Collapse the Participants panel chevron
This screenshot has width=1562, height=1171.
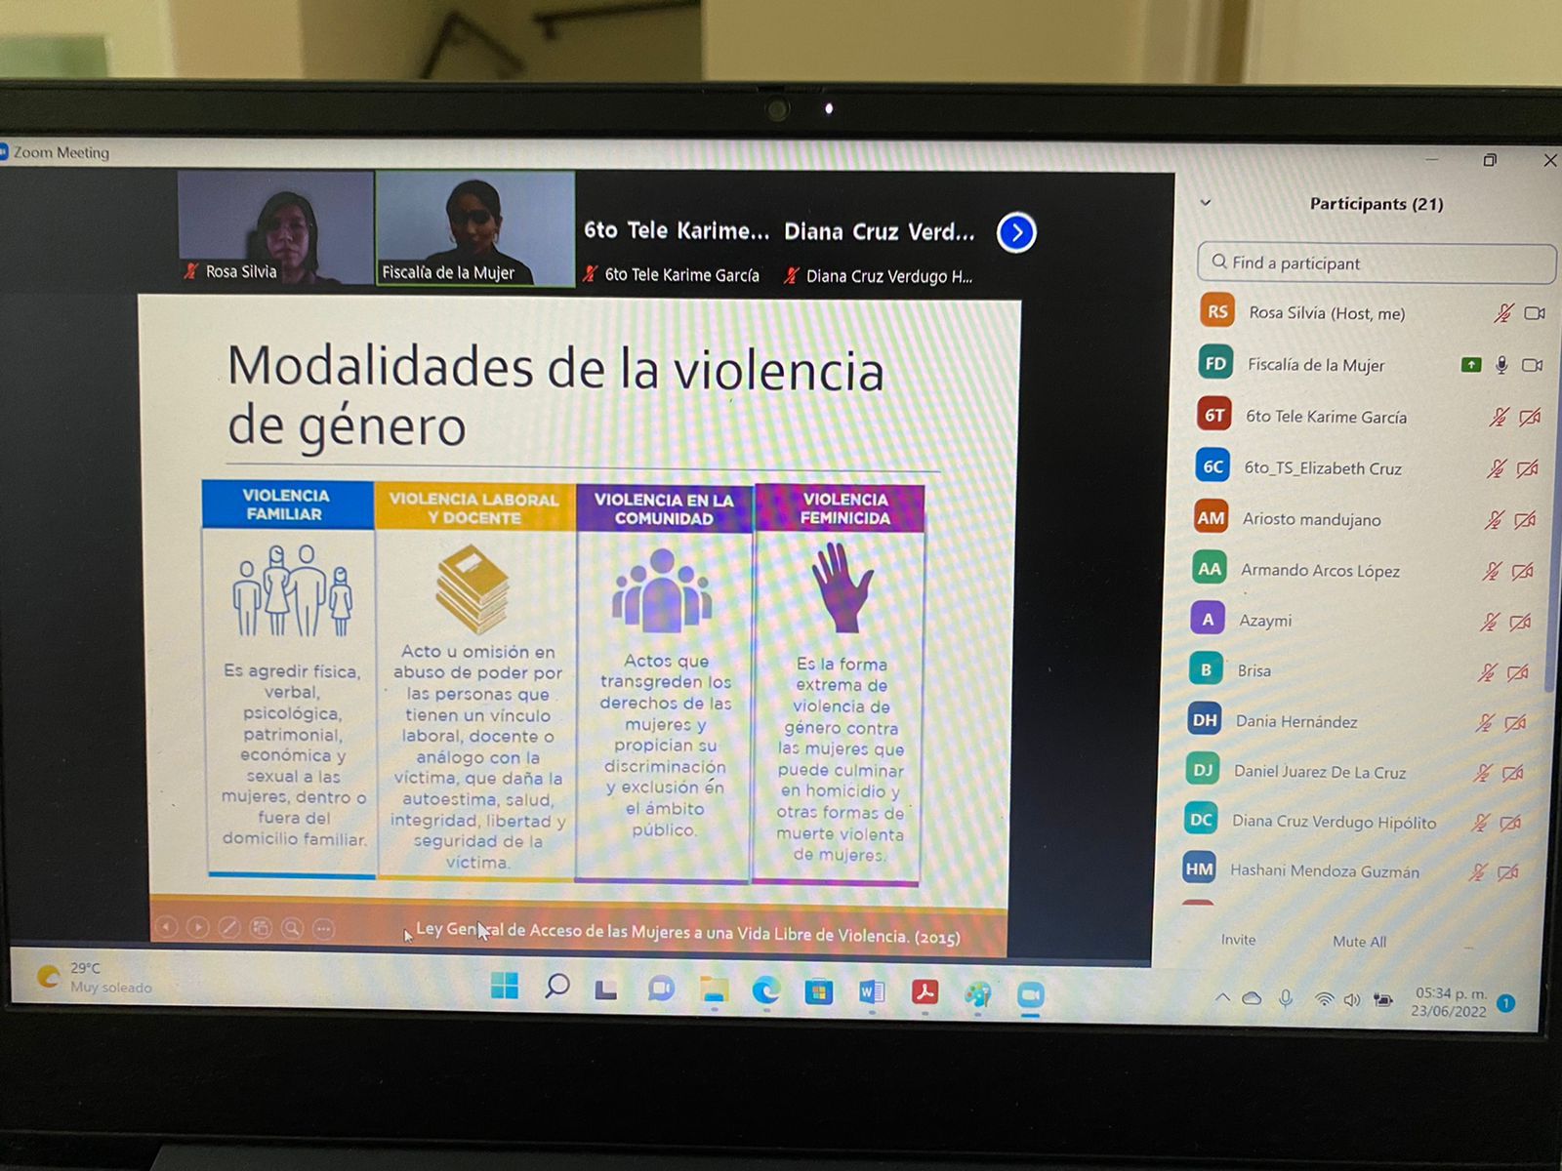click(1206, 203)
